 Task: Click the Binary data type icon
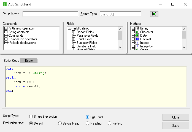(137, 28)
